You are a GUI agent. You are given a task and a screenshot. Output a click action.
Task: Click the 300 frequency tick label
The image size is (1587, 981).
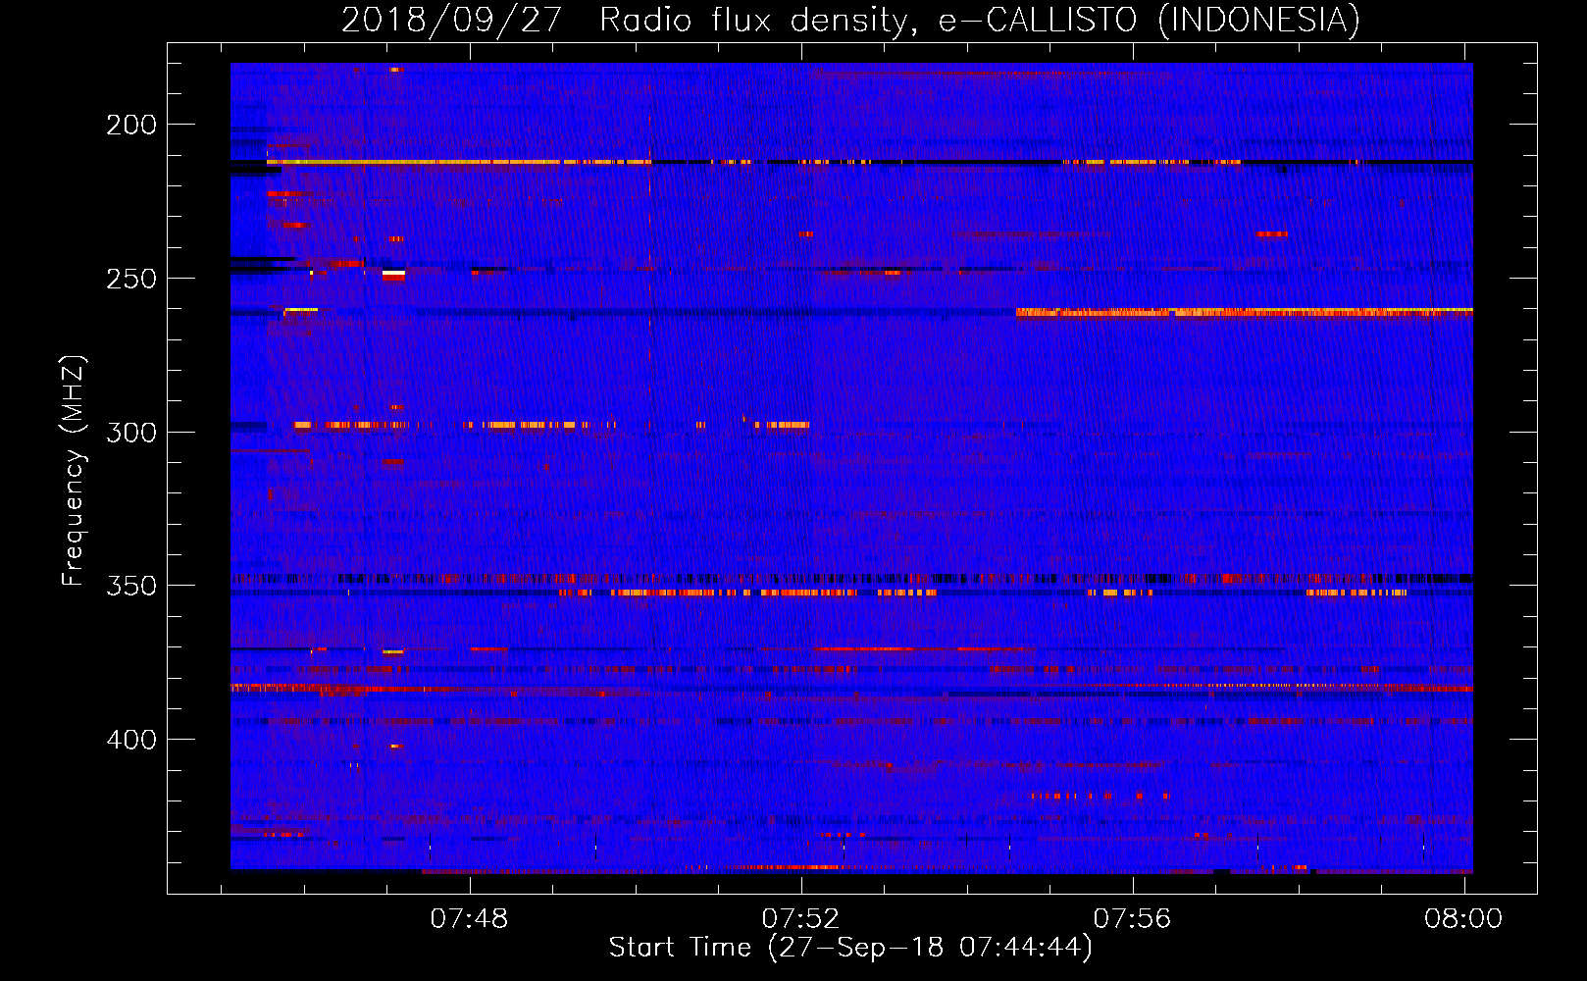coord(131,433)
